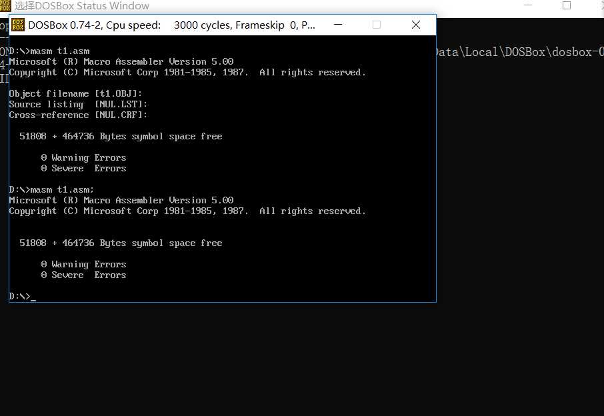Click the last '0 Warning Errors' line
This screenshot has width=604, height=416.
click(x=83, y=264)
